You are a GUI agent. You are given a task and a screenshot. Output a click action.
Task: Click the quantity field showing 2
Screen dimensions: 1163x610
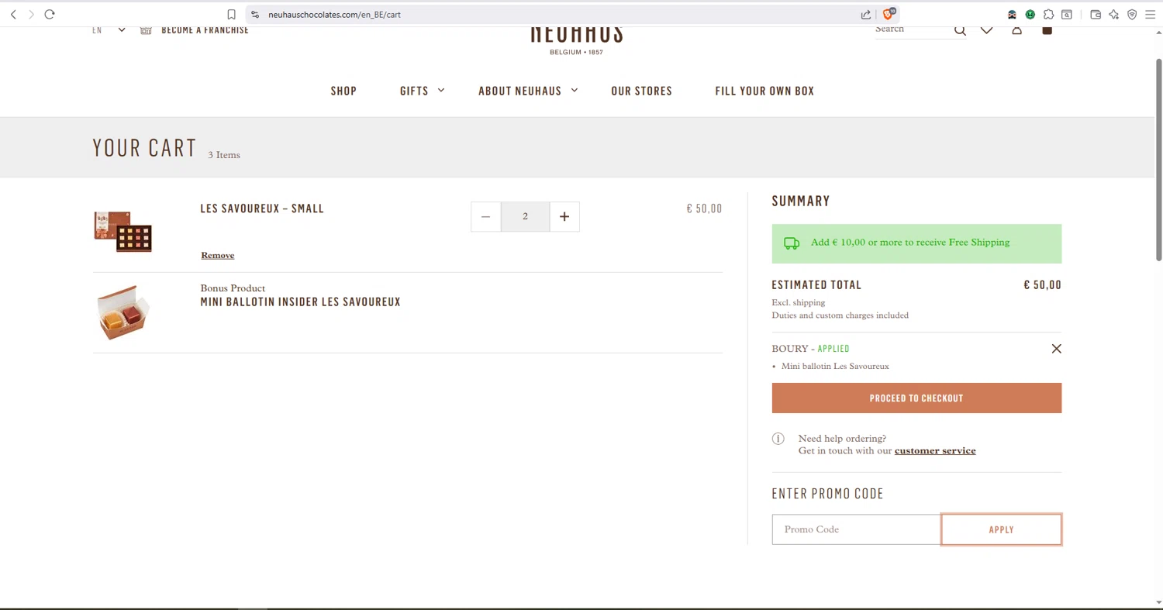click(x=525, y=217)
